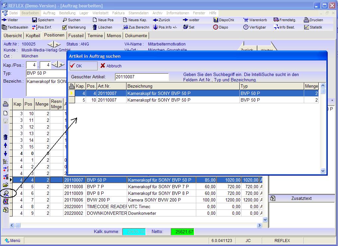Click the open folder icon in left sidebar

click(5, 185)
